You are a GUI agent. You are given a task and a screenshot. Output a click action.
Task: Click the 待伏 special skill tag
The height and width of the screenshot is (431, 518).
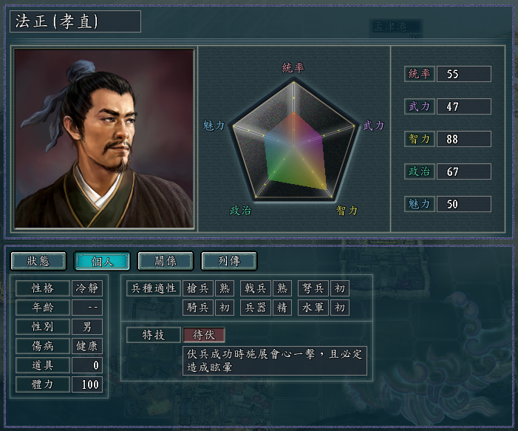tap(204, 335)
